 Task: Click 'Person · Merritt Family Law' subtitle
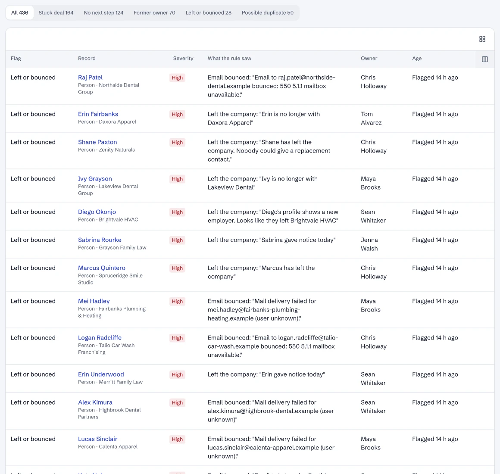pos(110,382)
